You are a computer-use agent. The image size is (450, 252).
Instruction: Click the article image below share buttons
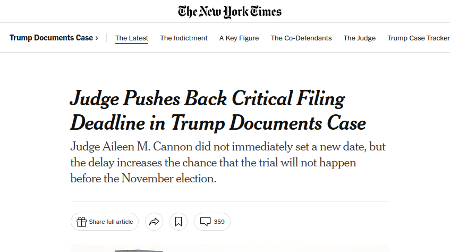tap(230, 248)
